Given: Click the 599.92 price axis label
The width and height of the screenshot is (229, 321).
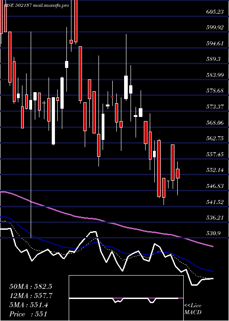Looking at the screenshot, I should pyautogui.click(x=215, y=28).
